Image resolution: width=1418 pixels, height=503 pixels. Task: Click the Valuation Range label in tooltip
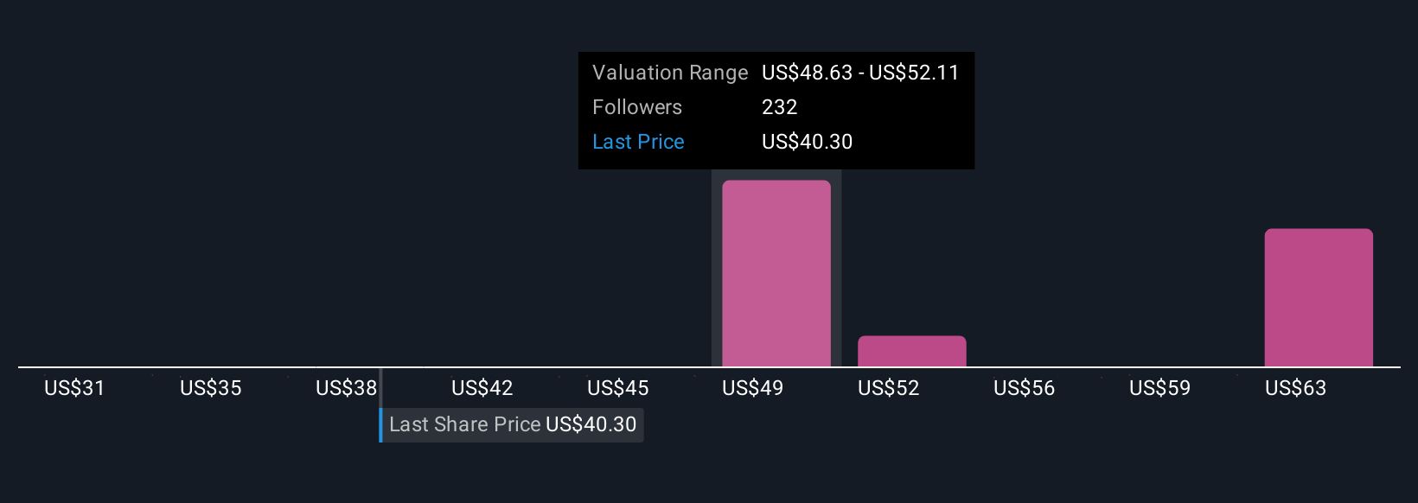point(669,73)
